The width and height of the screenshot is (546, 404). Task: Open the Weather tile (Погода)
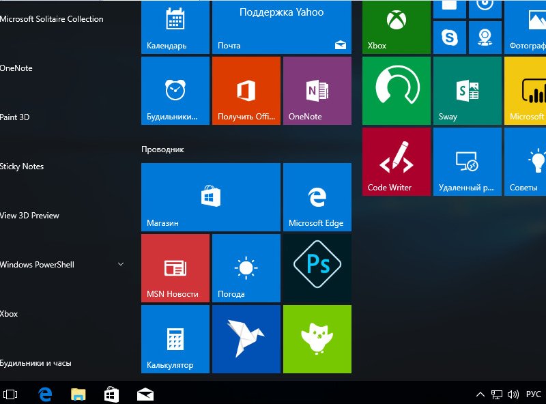pos(246,268)
